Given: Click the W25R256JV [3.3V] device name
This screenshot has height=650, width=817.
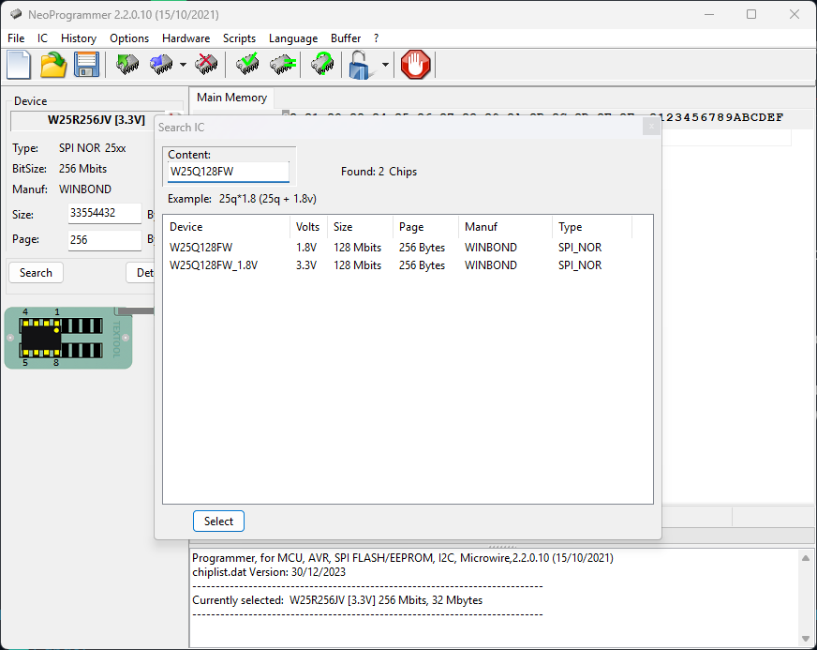Looking at the screenshot, I should (97, 120).
